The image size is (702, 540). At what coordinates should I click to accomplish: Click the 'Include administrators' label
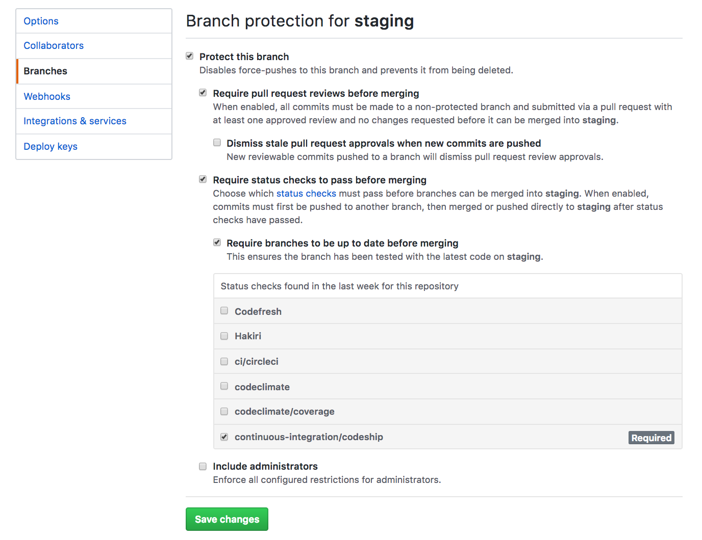click(x=265, y=466)
